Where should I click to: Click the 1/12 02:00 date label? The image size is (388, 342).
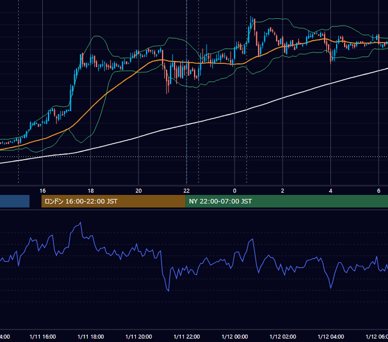click(282, 336)
